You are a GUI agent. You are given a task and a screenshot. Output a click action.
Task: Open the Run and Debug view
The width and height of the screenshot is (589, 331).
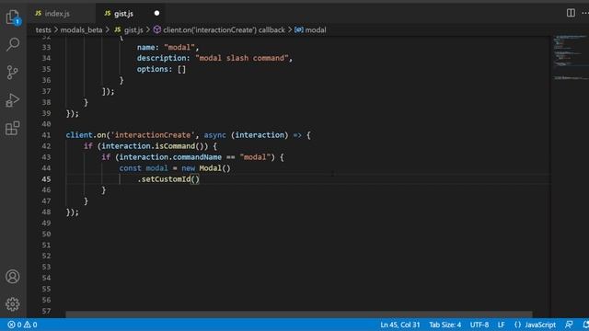pyautogui.click(x=13, y=100)
